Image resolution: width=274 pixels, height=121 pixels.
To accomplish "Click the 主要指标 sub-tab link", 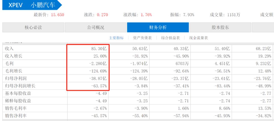I will coord(116,38).
